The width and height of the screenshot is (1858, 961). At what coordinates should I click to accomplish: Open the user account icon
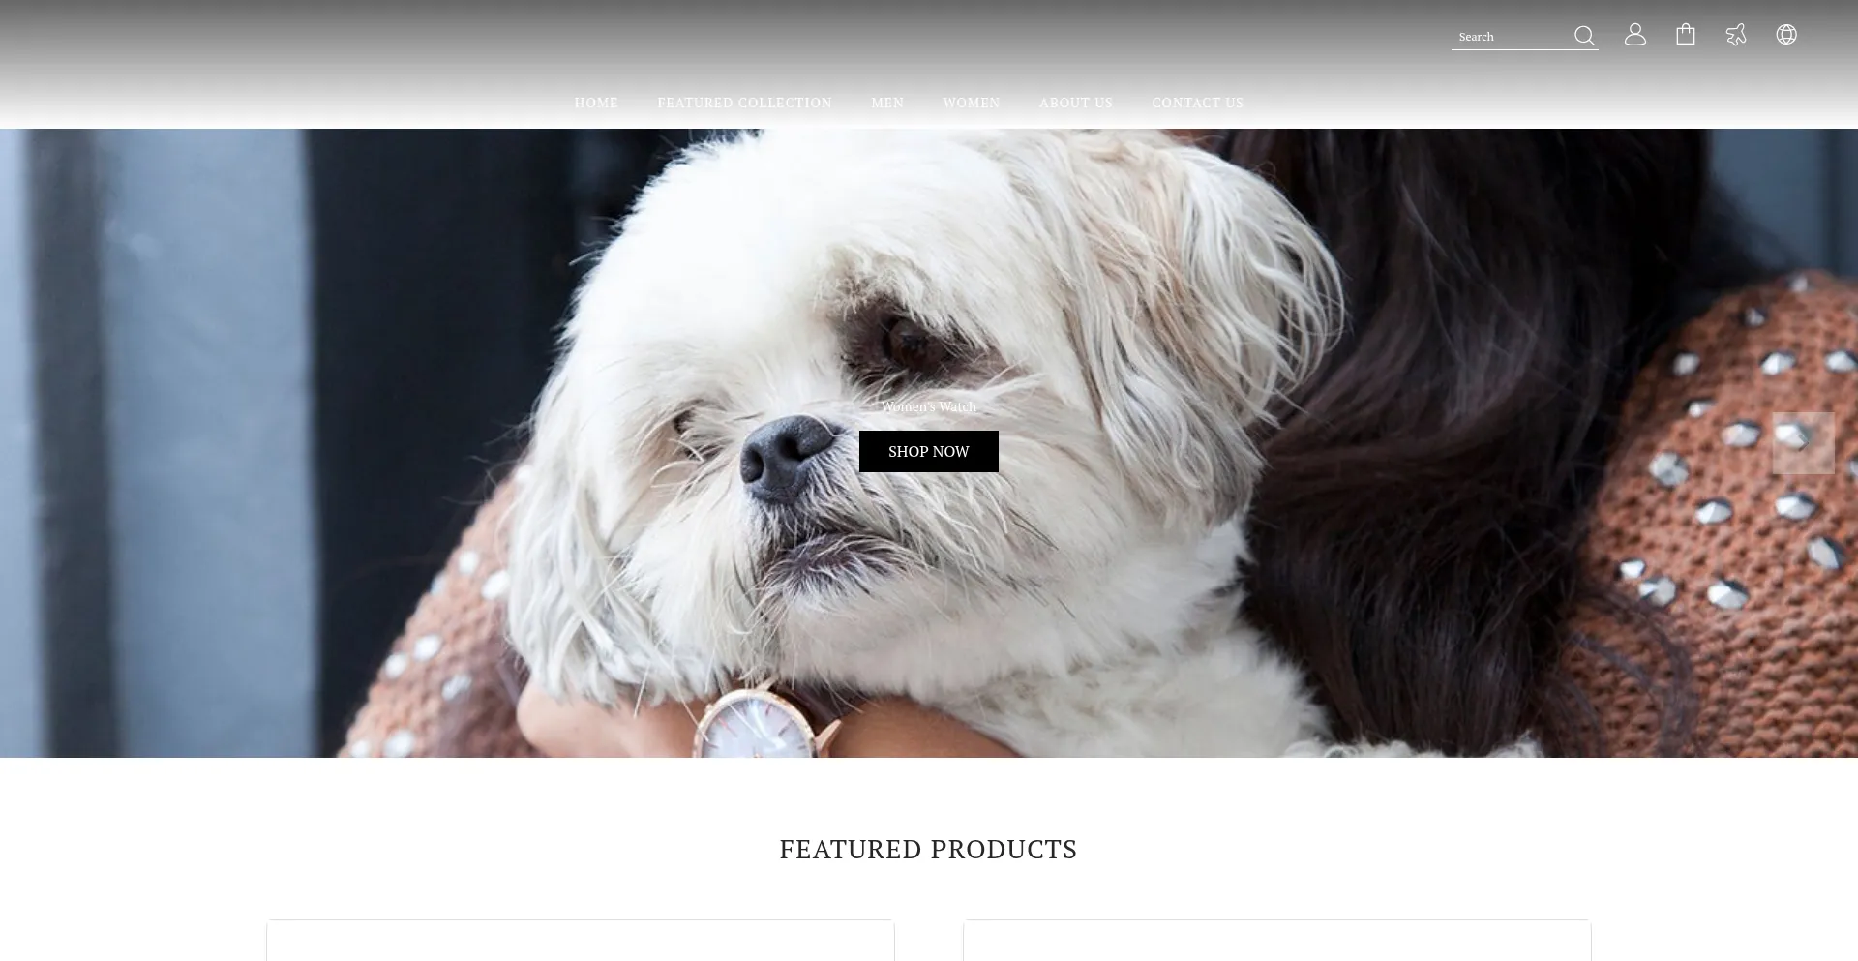(1635, 35)
